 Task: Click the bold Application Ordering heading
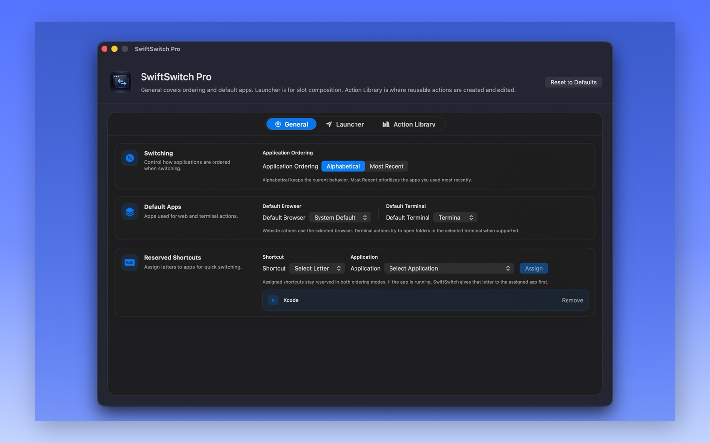287,153
